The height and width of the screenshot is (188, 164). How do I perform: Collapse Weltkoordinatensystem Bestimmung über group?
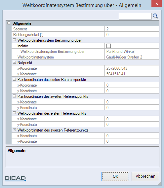15,40
